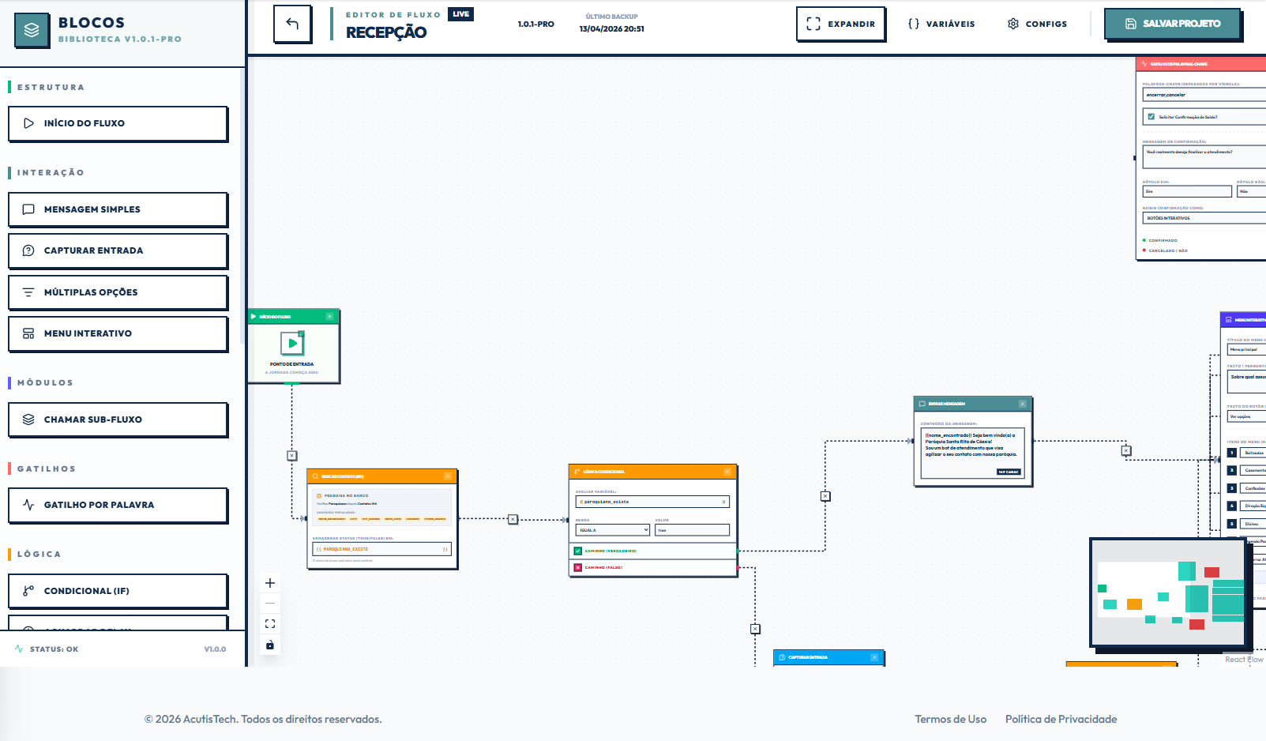Select the Chamar Sub-Fluxo module block
Screen dimensions: 1266x741
click(118, 419)
